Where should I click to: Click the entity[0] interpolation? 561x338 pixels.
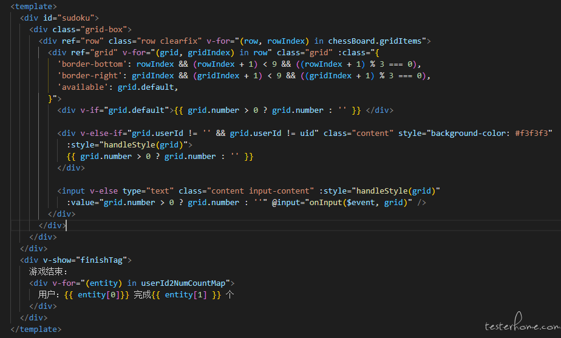(x=97, y=295)
